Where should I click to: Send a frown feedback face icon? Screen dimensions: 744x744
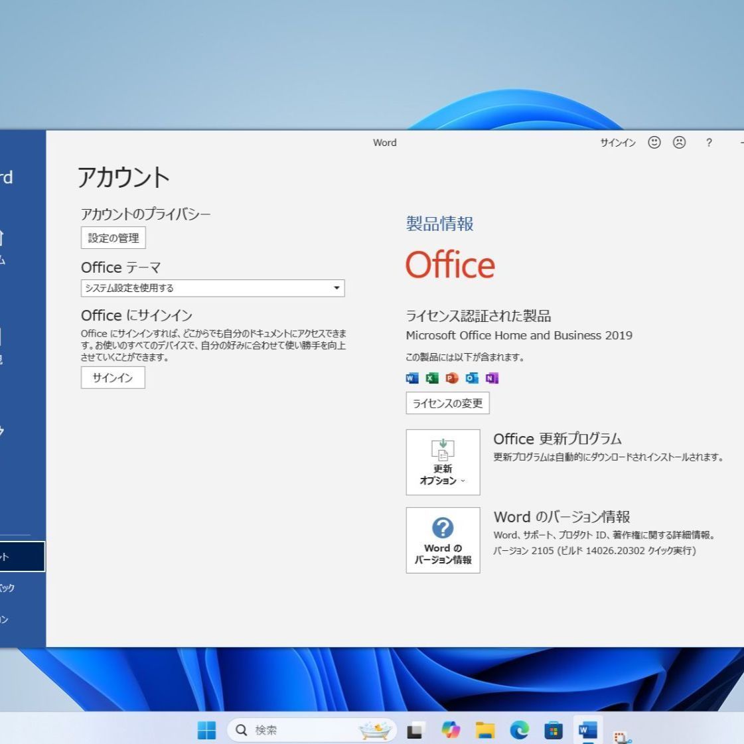(x=680, y=142)
